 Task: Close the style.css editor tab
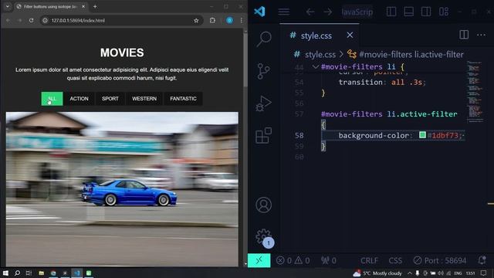[x=350, y=35]
